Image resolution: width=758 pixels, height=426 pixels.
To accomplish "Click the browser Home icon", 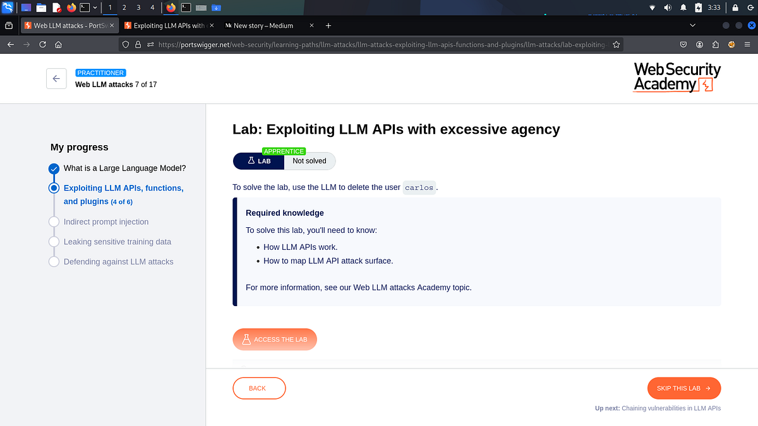I will point(59,44).
